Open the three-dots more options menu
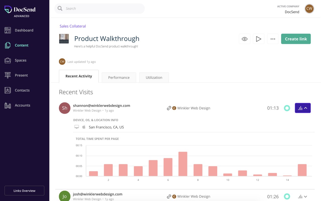 tap(273, 39)
